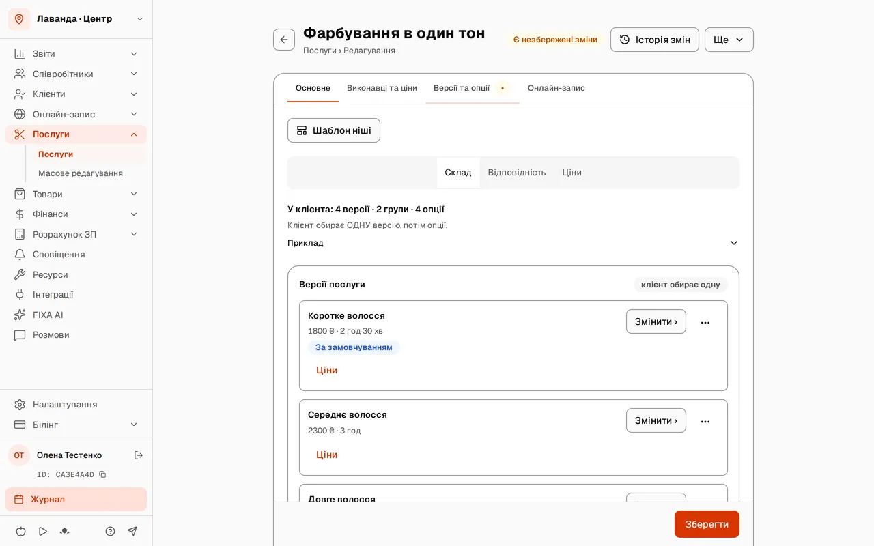This screenshot has width=874, height=546.
Task: Switch to the Онлайн-запис tab
Action: pyautogui.click(x=556, y=88)
